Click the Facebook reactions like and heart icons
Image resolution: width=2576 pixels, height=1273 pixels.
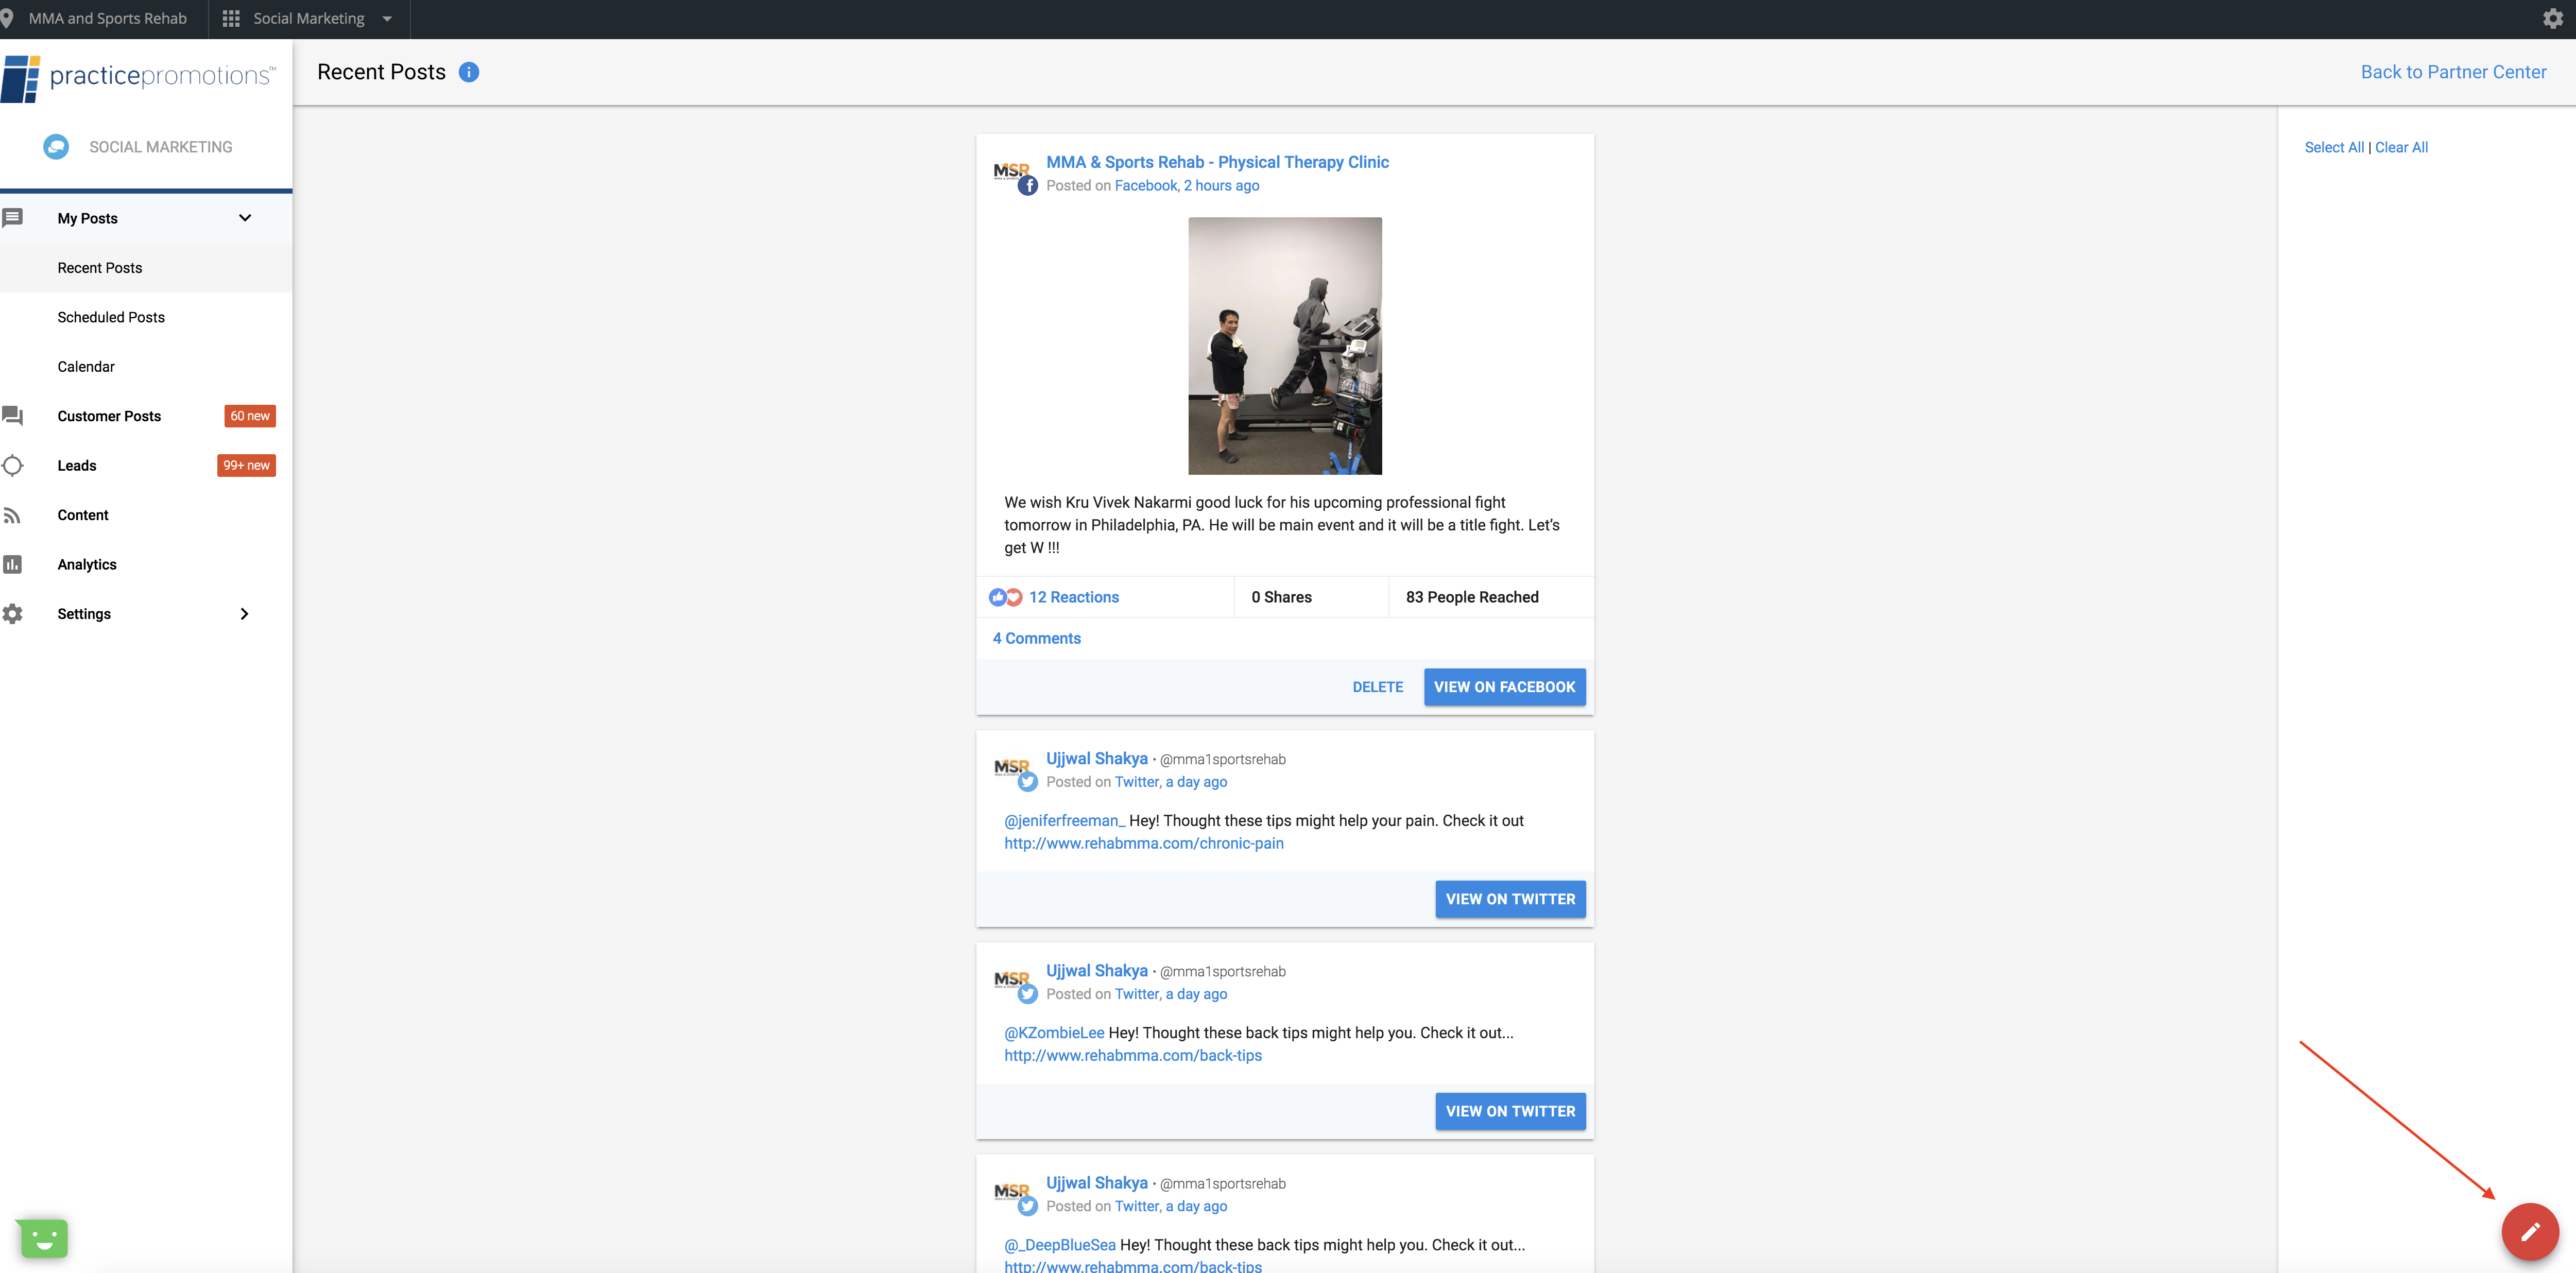1006,597
